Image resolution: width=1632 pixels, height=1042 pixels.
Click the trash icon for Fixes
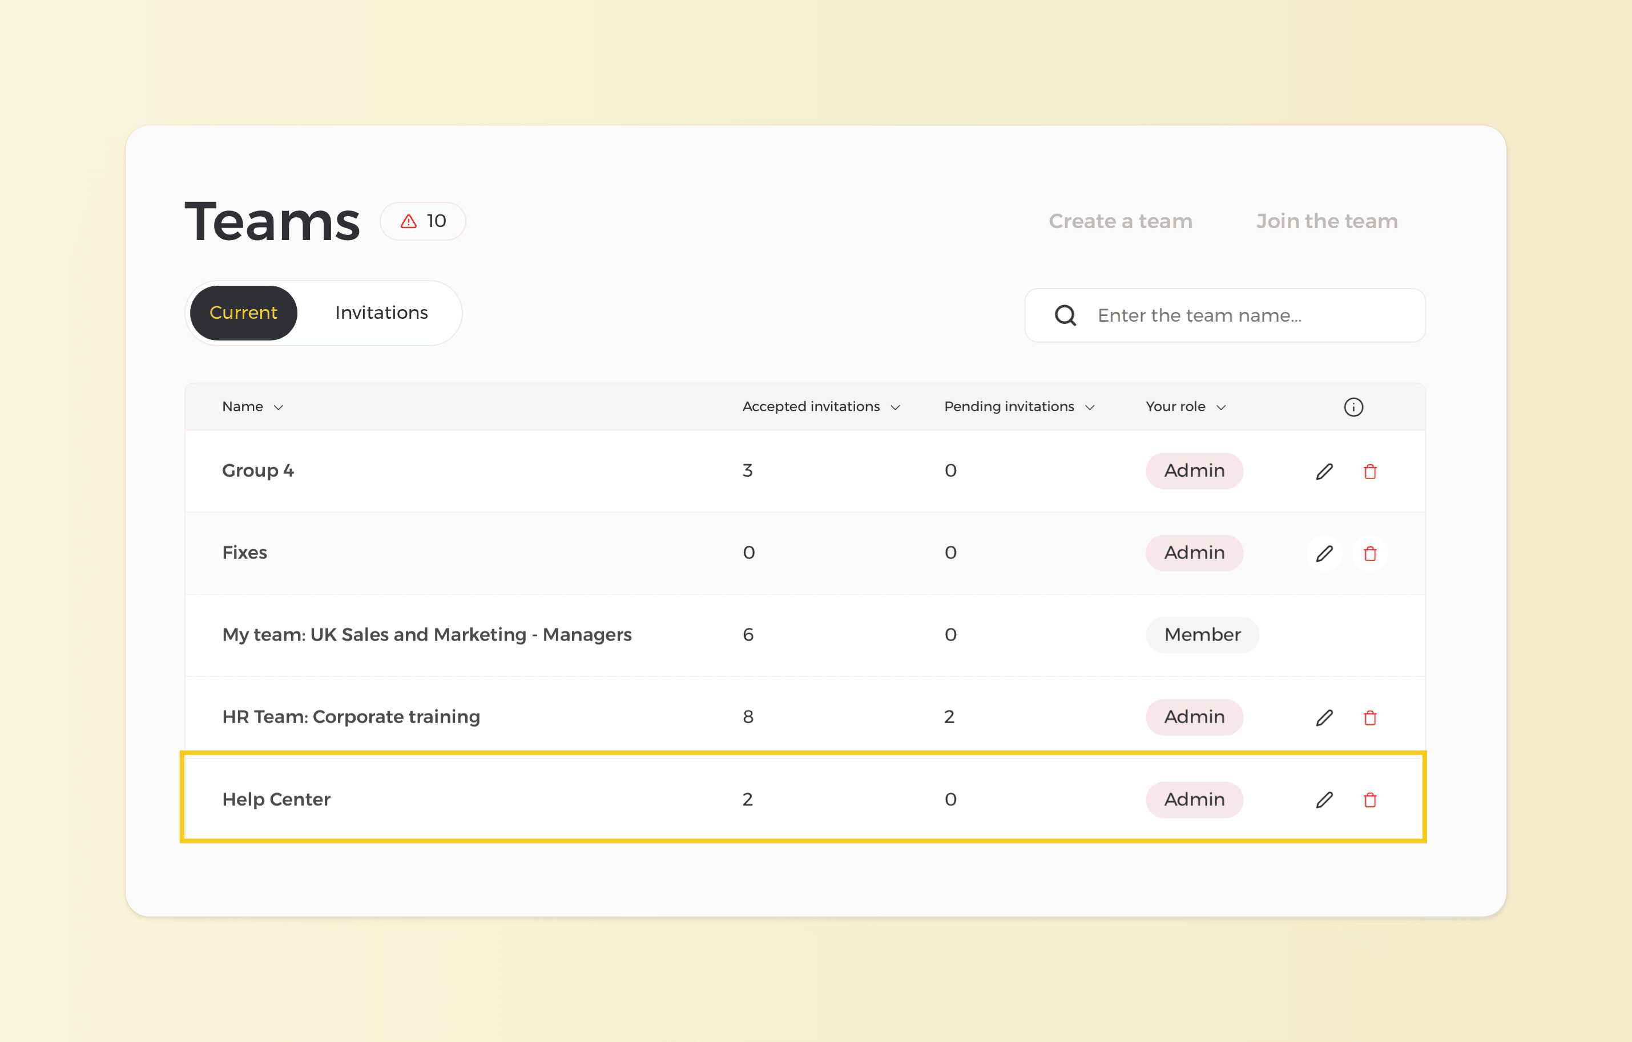pyautogui.click(x=1370, y=553)
